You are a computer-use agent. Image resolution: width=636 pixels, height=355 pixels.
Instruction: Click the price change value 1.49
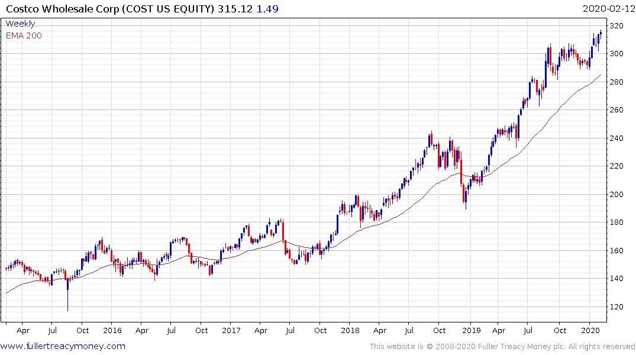pos(267,9)
